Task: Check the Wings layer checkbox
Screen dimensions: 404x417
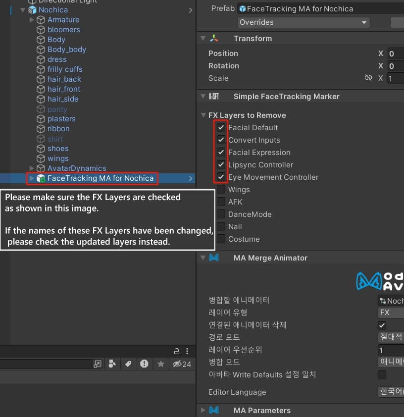Action: 221,189
